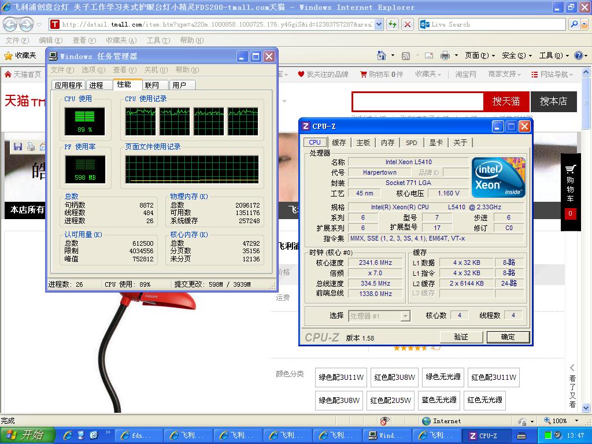The height and width of the screenshot is (444, 592).
Task: Click the Tmall logo 天猫
Action: point(24,101)
